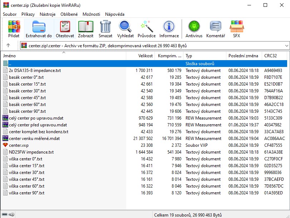Click the Přidat (Add) toolbar icon
This screenshot has height=218, width=290.
tap(14, 26)
